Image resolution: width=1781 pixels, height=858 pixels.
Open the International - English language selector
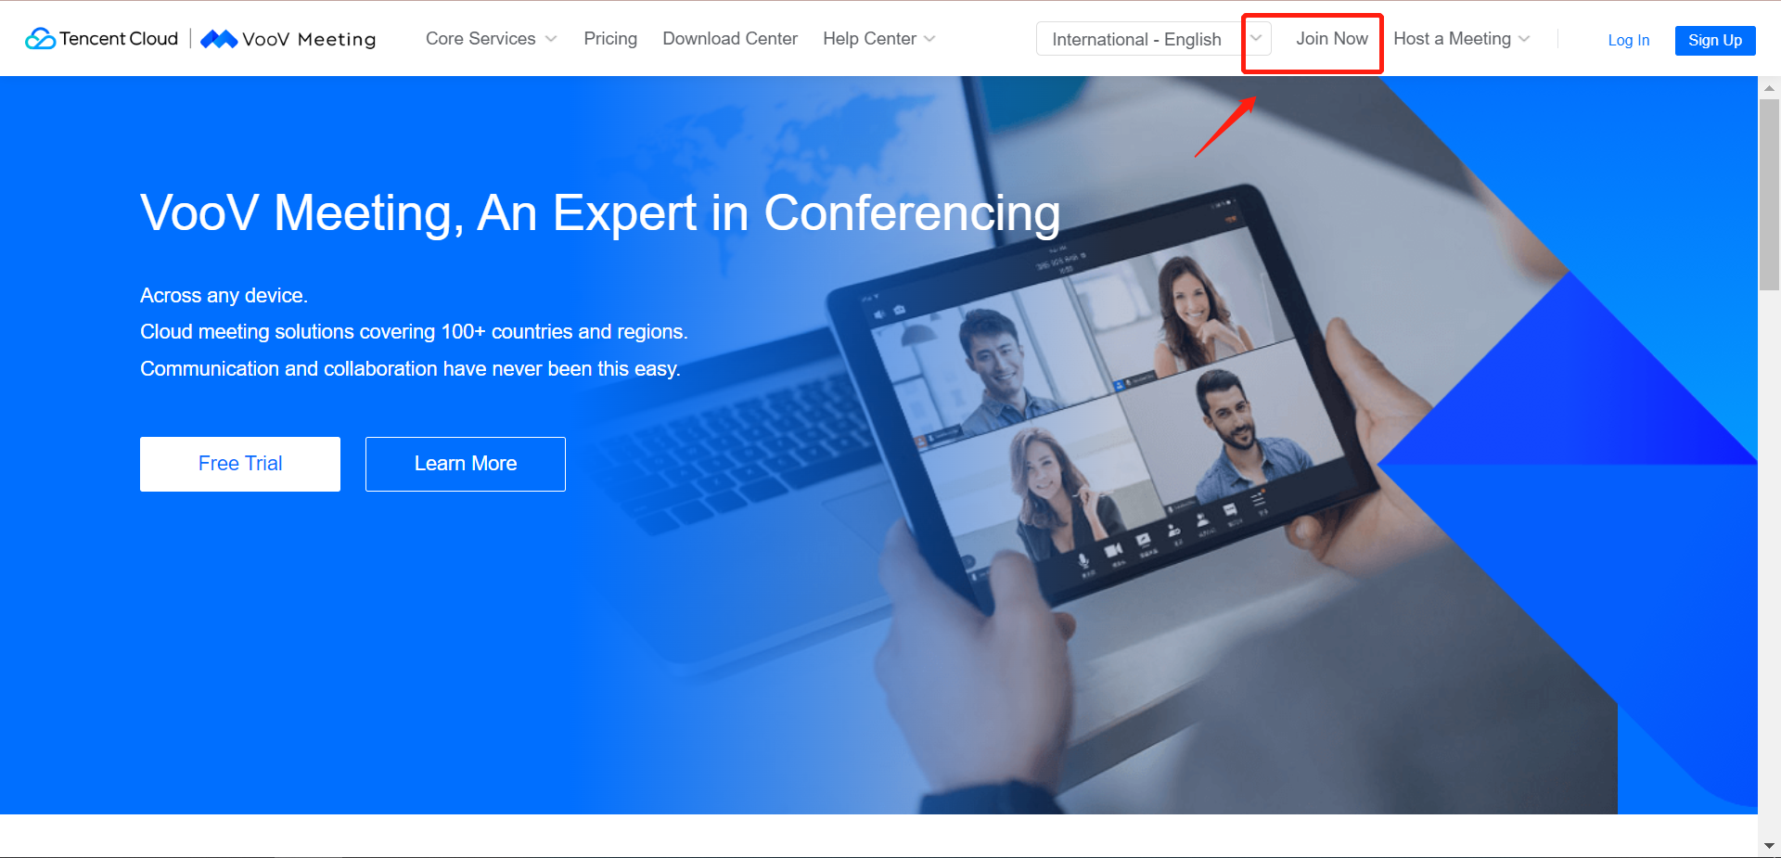[x=1153, y=39]
